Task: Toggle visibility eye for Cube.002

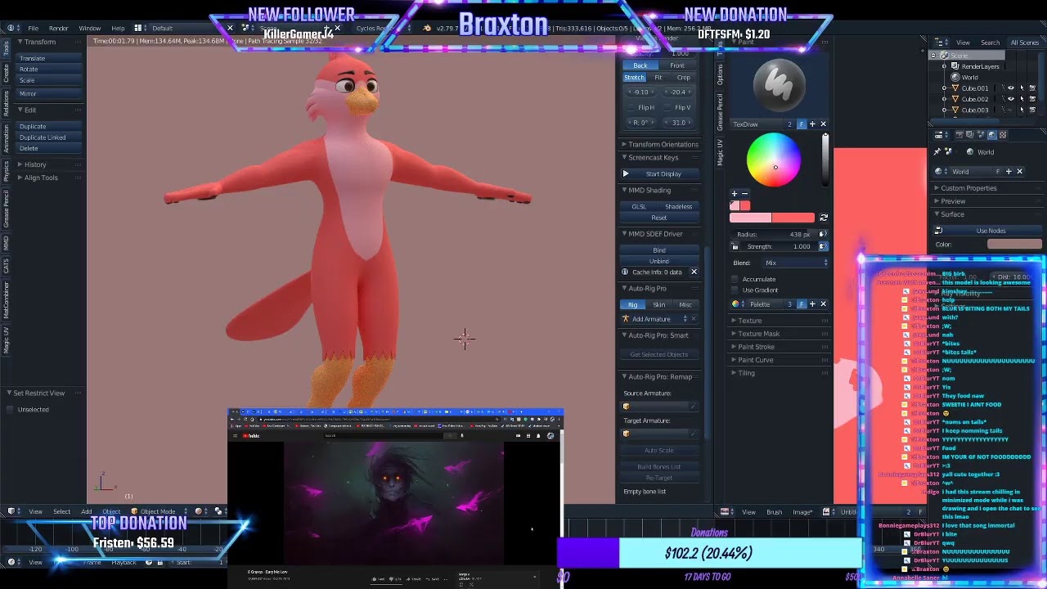Action: click(x=1010, y=99)
